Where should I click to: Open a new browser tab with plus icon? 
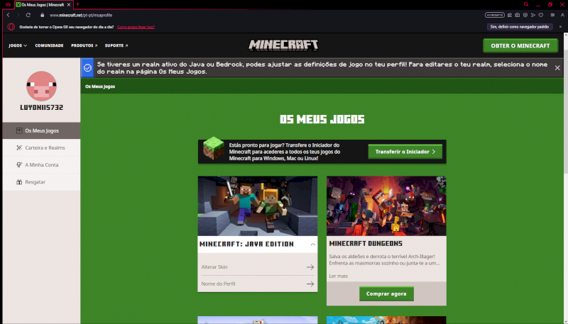click(x=77, y=4)
